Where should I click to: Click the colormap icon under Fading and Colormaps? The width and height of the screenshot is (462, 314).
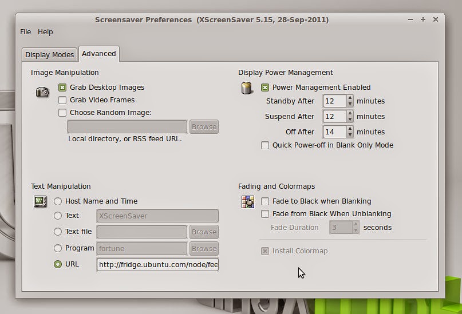click(248, 201)
